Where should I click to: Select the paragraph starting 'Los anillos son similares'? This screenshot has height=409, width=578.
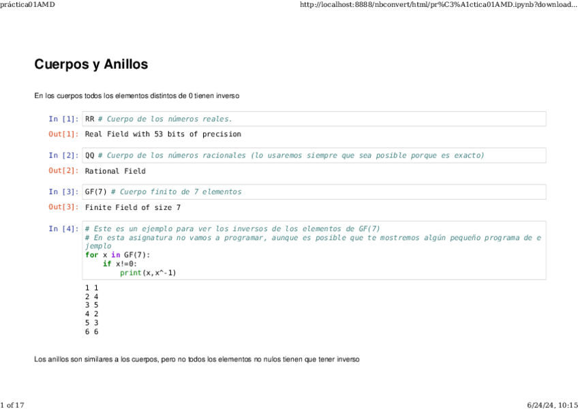click(196, 359)
